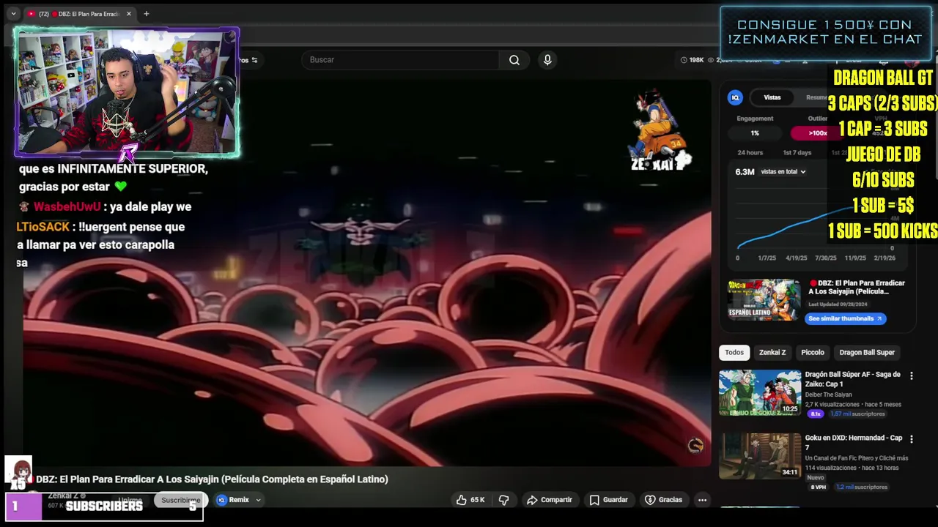Click the 'Goku en DXD: Hermandad - Cap 7' title
The width and height of the screenshot is (938, 527).
(854, 443)
